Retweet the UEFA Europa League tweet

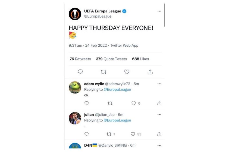click(x=104, y=72)
